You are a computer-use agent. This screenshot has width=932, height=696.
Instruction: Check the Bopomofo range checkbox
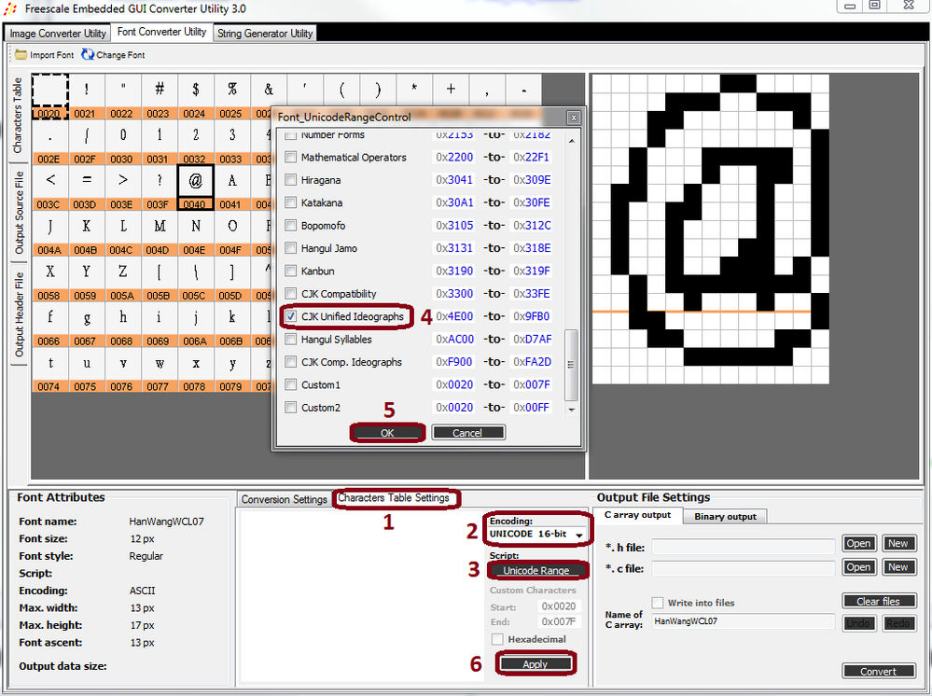291,226
